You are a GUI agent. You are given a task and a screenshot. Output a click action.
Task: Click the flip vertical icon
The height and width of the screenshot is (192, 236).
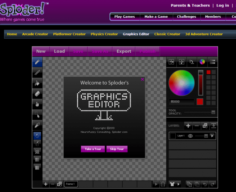click(x=182, y=62)
